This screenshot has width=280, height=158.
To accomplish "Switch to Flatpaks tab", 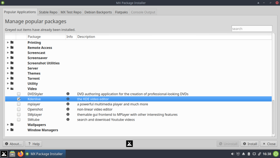I will [x=121, y=12].
